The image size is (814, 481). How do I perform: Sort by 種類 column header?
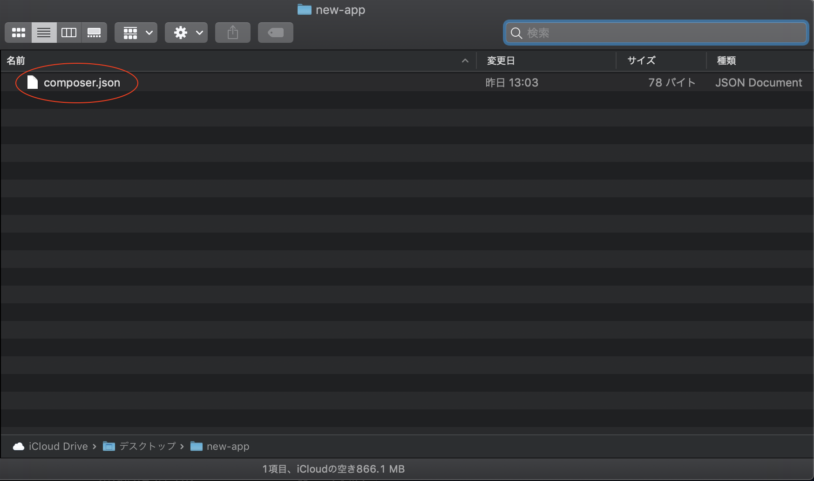(x=726, y=60)
